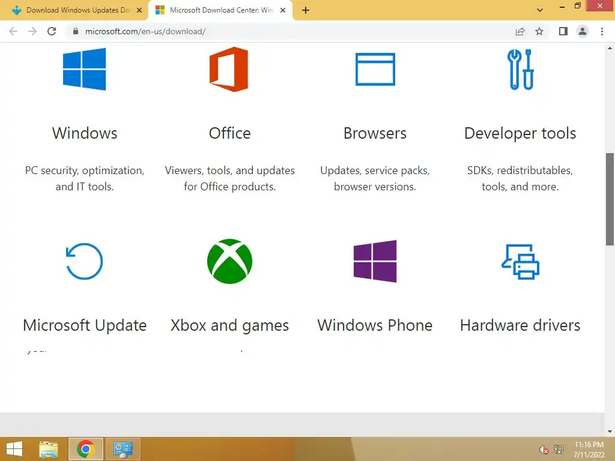Click the green Xbox logo icon
The width and height of the screenshot is (615, 461).
(x=229, y=261)
